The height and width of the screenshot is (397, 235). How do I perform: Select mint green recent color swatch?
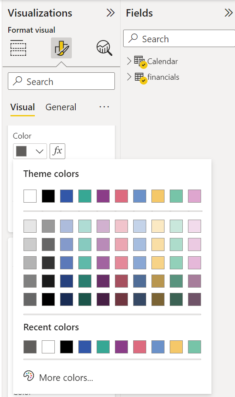[195, 347]
